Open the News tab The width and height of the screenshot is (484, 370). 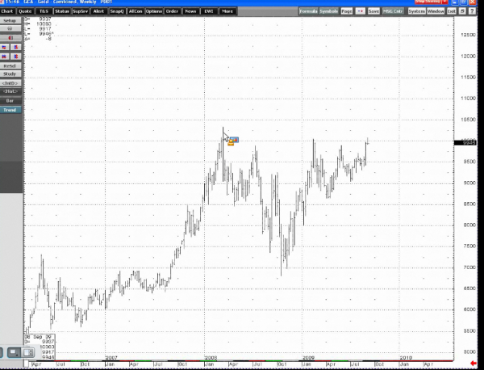[x=190, y=12]
